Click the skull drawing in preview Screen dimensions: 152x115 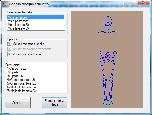(x=108, y=22)
